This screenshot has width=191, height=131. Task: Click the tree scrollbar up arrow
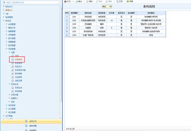[61, 6]
